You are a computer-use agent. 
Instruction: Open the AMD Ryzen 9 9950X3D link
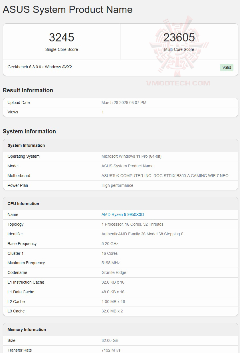pos(123,214)
